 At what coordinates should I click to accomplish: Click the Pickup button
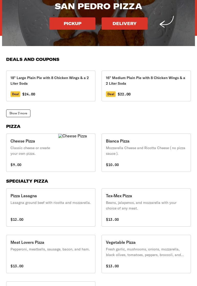coord(72,24)
